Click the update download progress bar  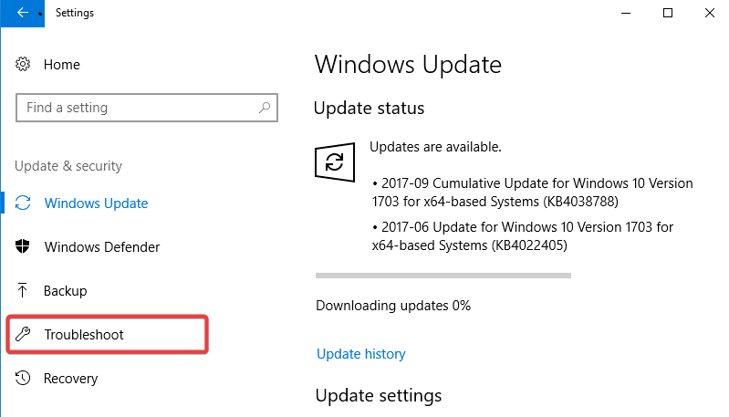(x=443, y=276)
